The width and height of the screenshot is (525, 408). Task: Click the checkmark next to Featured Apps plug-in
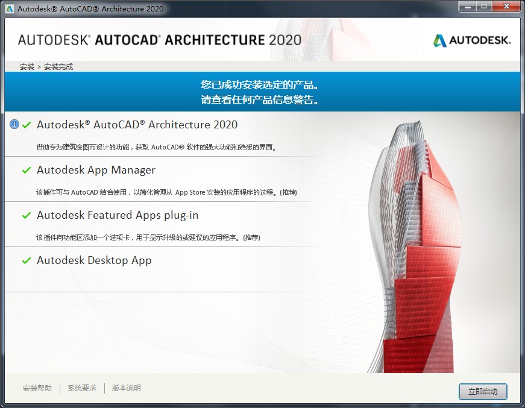pos(27,216)
